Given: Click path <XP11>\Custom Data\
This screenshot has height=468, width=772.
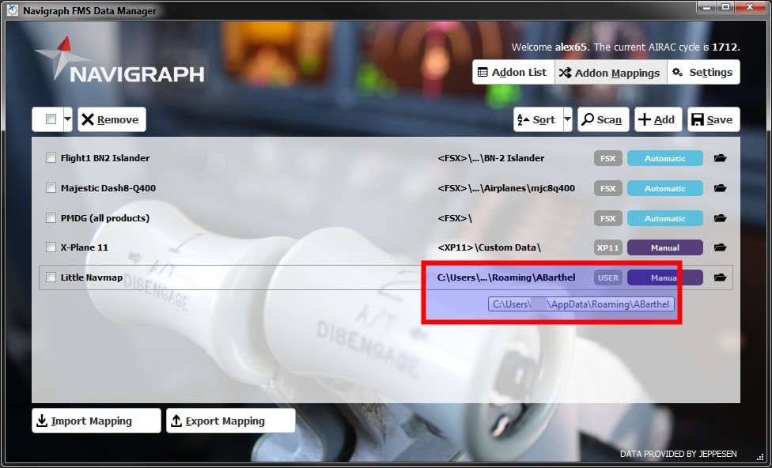Looking at the screenshot, I should (489, 247).
